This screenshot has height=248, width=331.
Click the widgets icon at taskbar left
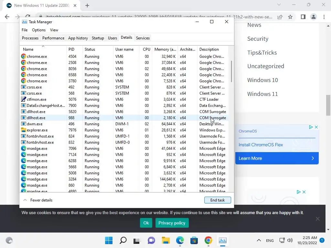[x=9, y=240]
